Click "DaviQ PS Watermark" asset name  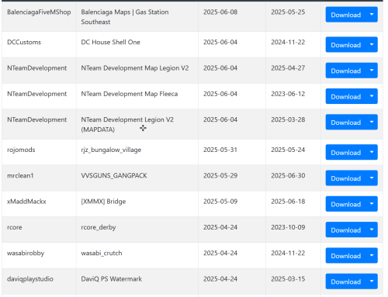coord(112,279)
